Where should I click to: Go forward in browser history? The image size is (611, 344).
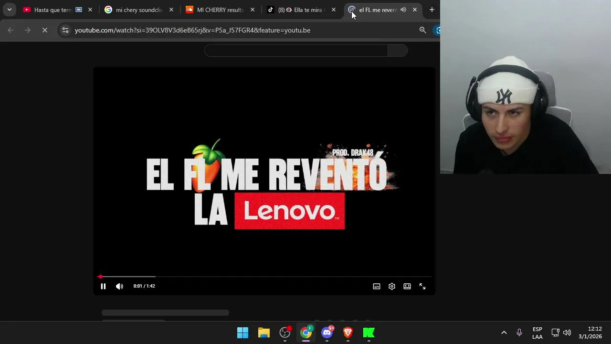pos(28,30)
